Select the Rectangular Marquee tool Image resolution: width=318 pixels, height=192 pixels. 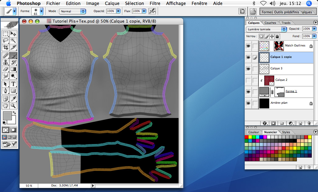[6, 33]
